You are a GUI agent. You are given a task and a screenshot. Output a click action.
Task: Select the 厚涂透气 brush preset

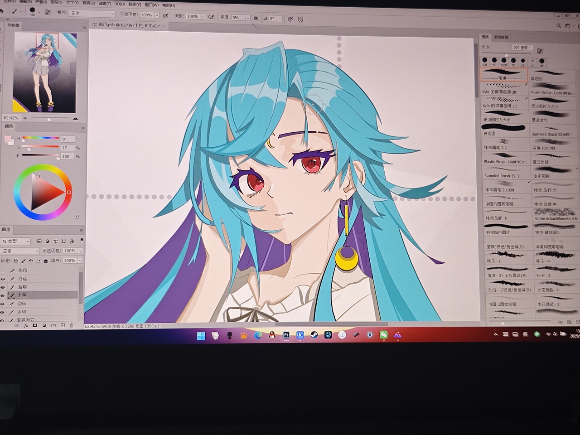(553, 117)
